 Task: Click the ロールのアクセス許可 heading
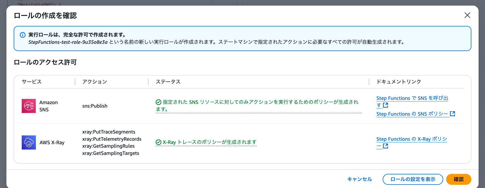tap(45, 62)
